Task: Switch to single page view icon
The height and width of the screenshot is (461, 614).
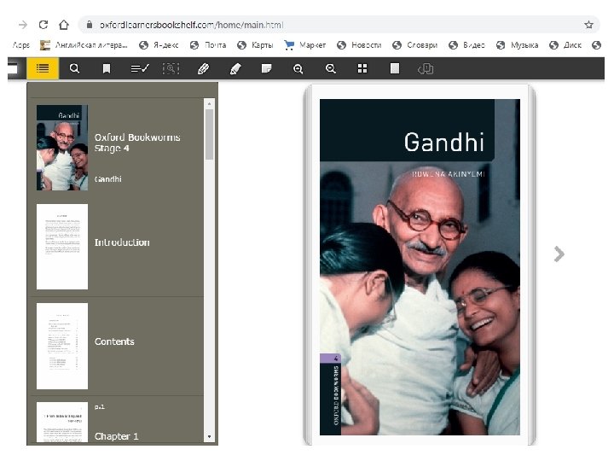Action: pyautogui.click(x=395, y=68)
